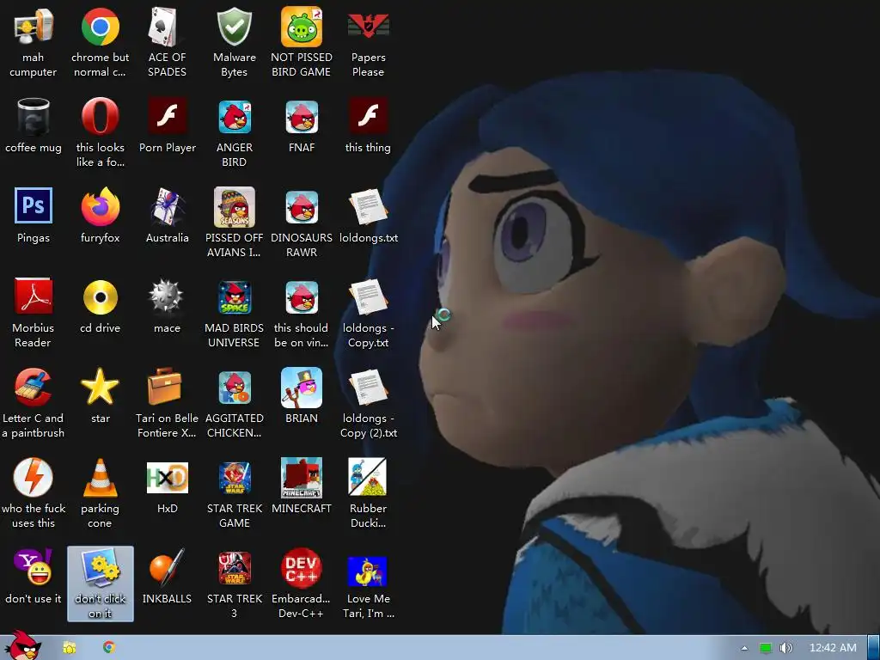Click the briefcase icon 'Tari on Belle Fontiere X...'
880x660 pixels.
click(x=164, y=386)
